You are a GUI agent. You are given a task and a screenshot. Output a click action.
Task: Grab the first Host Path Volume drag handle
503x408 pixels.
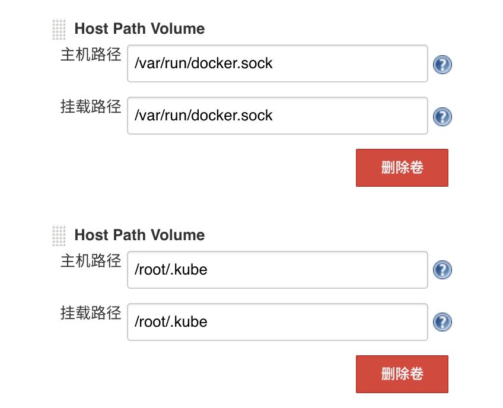pyautogui.click(x=59, y=29)
